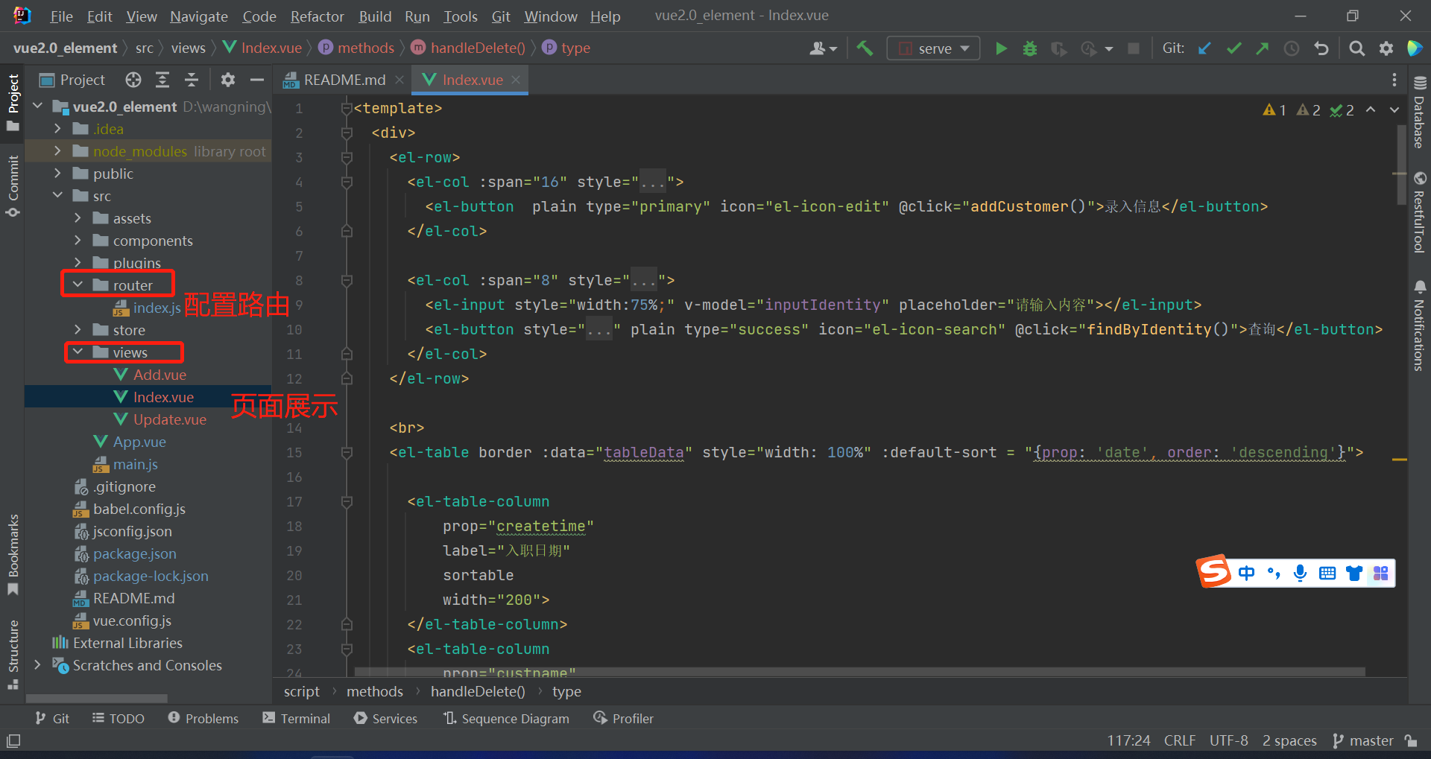This screenshot has height=759, width=1431.
Task: Toggle the Sogou microphone voice input
Action: click(1300, 573)
